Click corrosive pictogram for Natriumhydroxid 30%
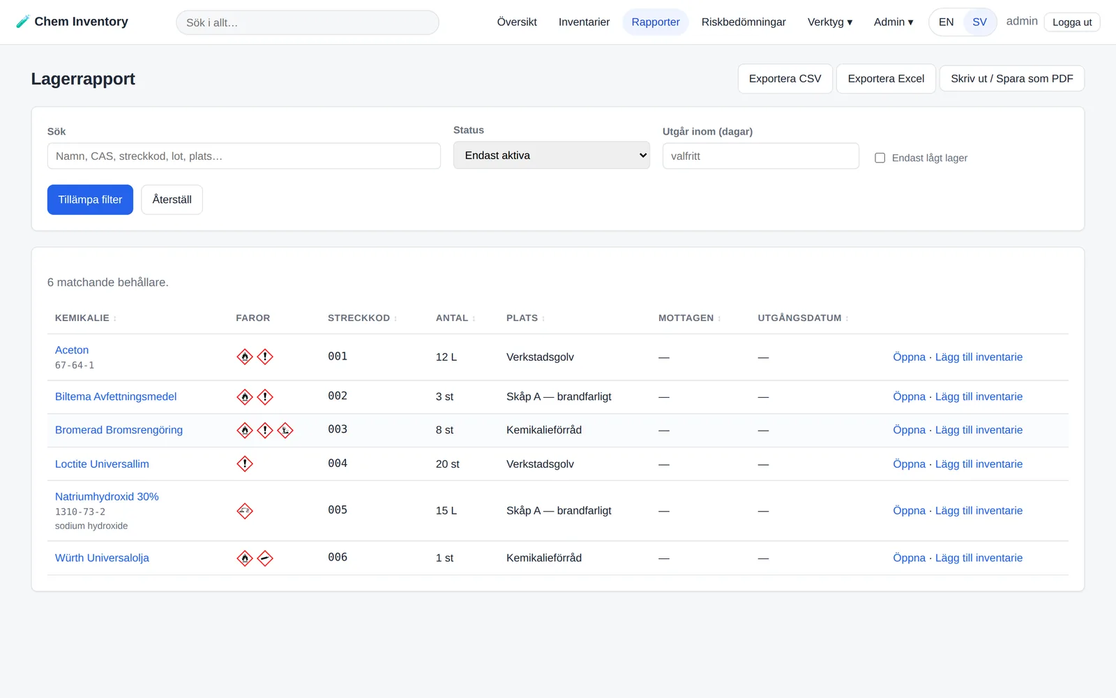Screen dimensions: 1116x698 [x=245, y=511]
